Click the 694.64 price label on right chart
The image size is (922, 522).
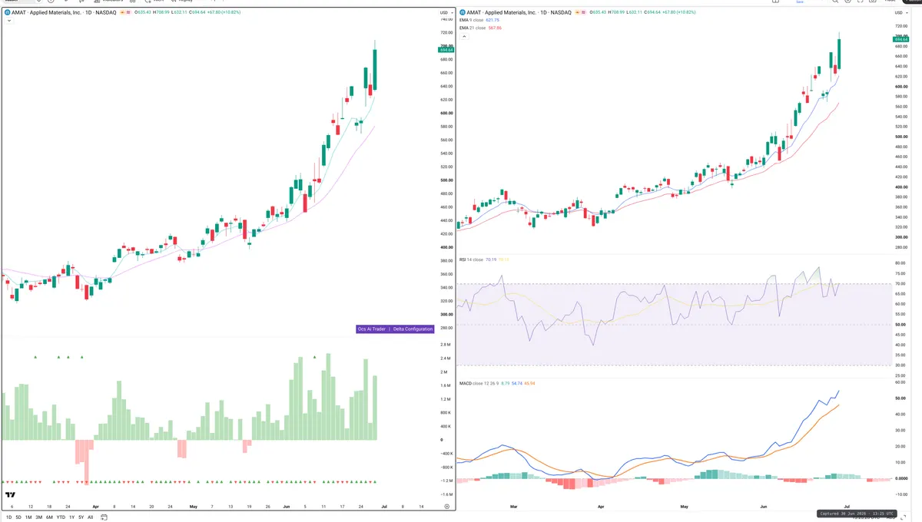click(x=903, y=39)
